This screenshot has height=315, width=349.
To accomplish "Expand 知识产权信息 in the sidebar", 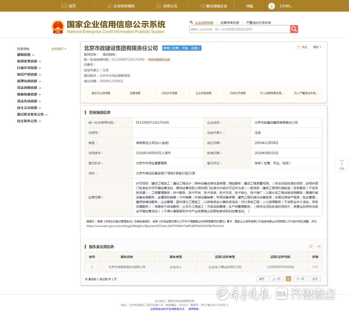I will point(29,75).
